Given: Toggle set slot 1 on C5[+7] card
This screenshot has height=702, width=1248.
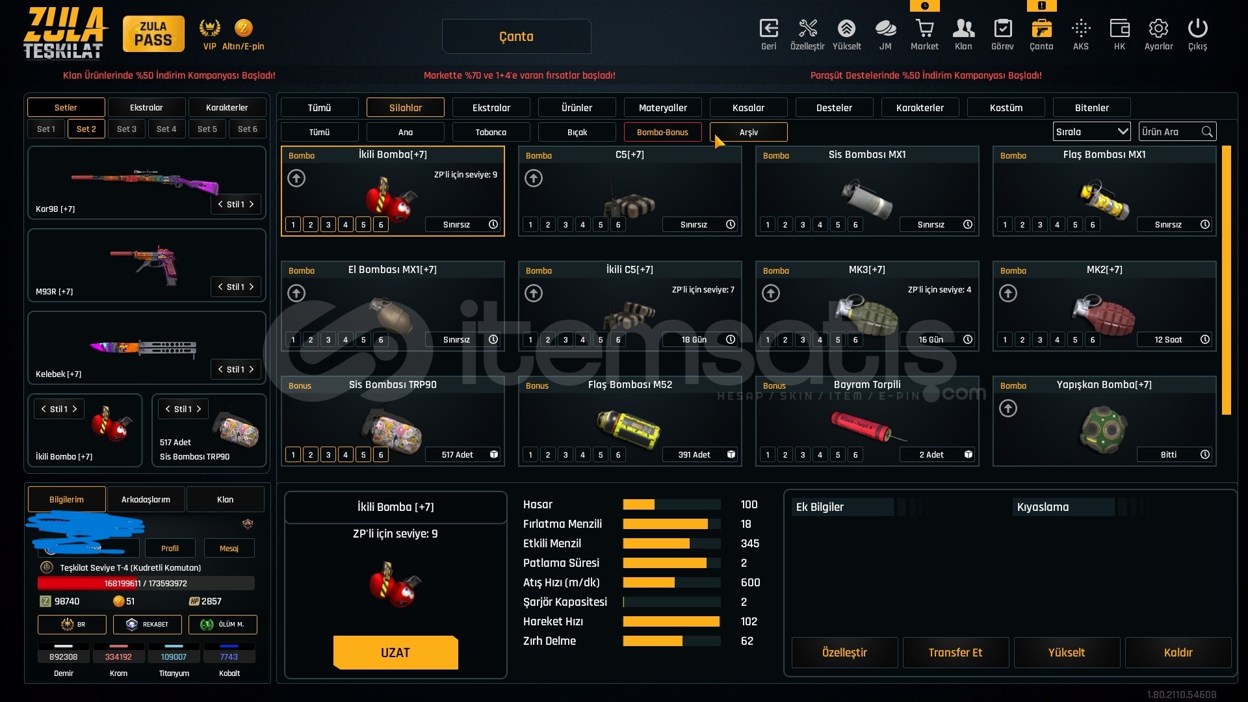Looking at the screenshot, I should pyautogui.click(x=530, y=225).
